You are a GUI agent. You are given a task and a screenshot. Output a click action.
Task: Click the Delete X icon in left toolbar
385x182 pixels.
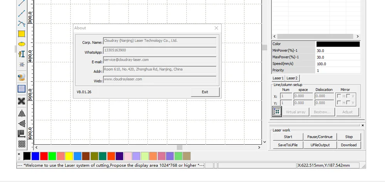[22, 101]
